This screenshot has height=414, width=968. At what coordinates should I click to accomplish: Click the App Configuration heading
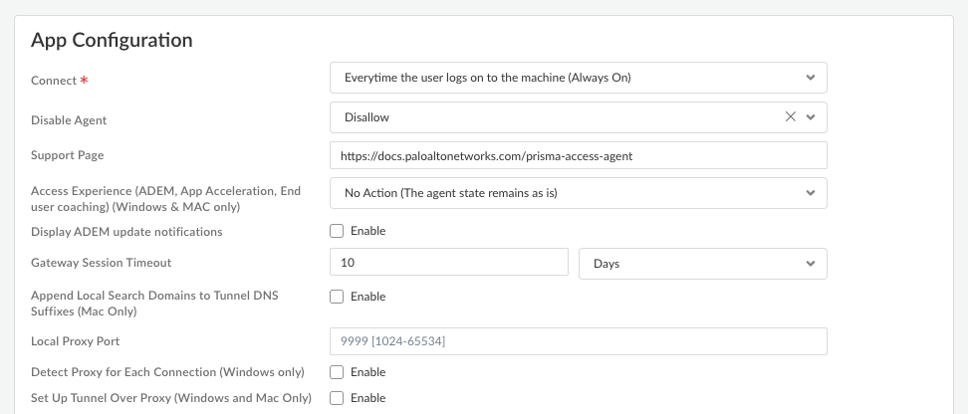click(x=112, y=41)
